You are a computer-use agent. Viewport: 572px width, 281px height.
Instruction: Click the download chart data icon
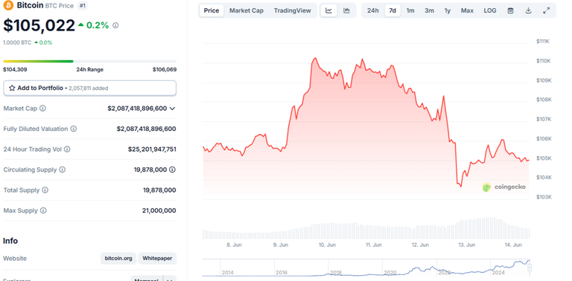[528, 10]
